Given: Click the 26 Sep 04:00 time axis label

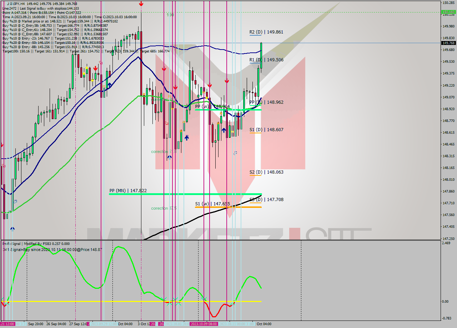Looking at the screenshot, I should (x=56, y=324).
